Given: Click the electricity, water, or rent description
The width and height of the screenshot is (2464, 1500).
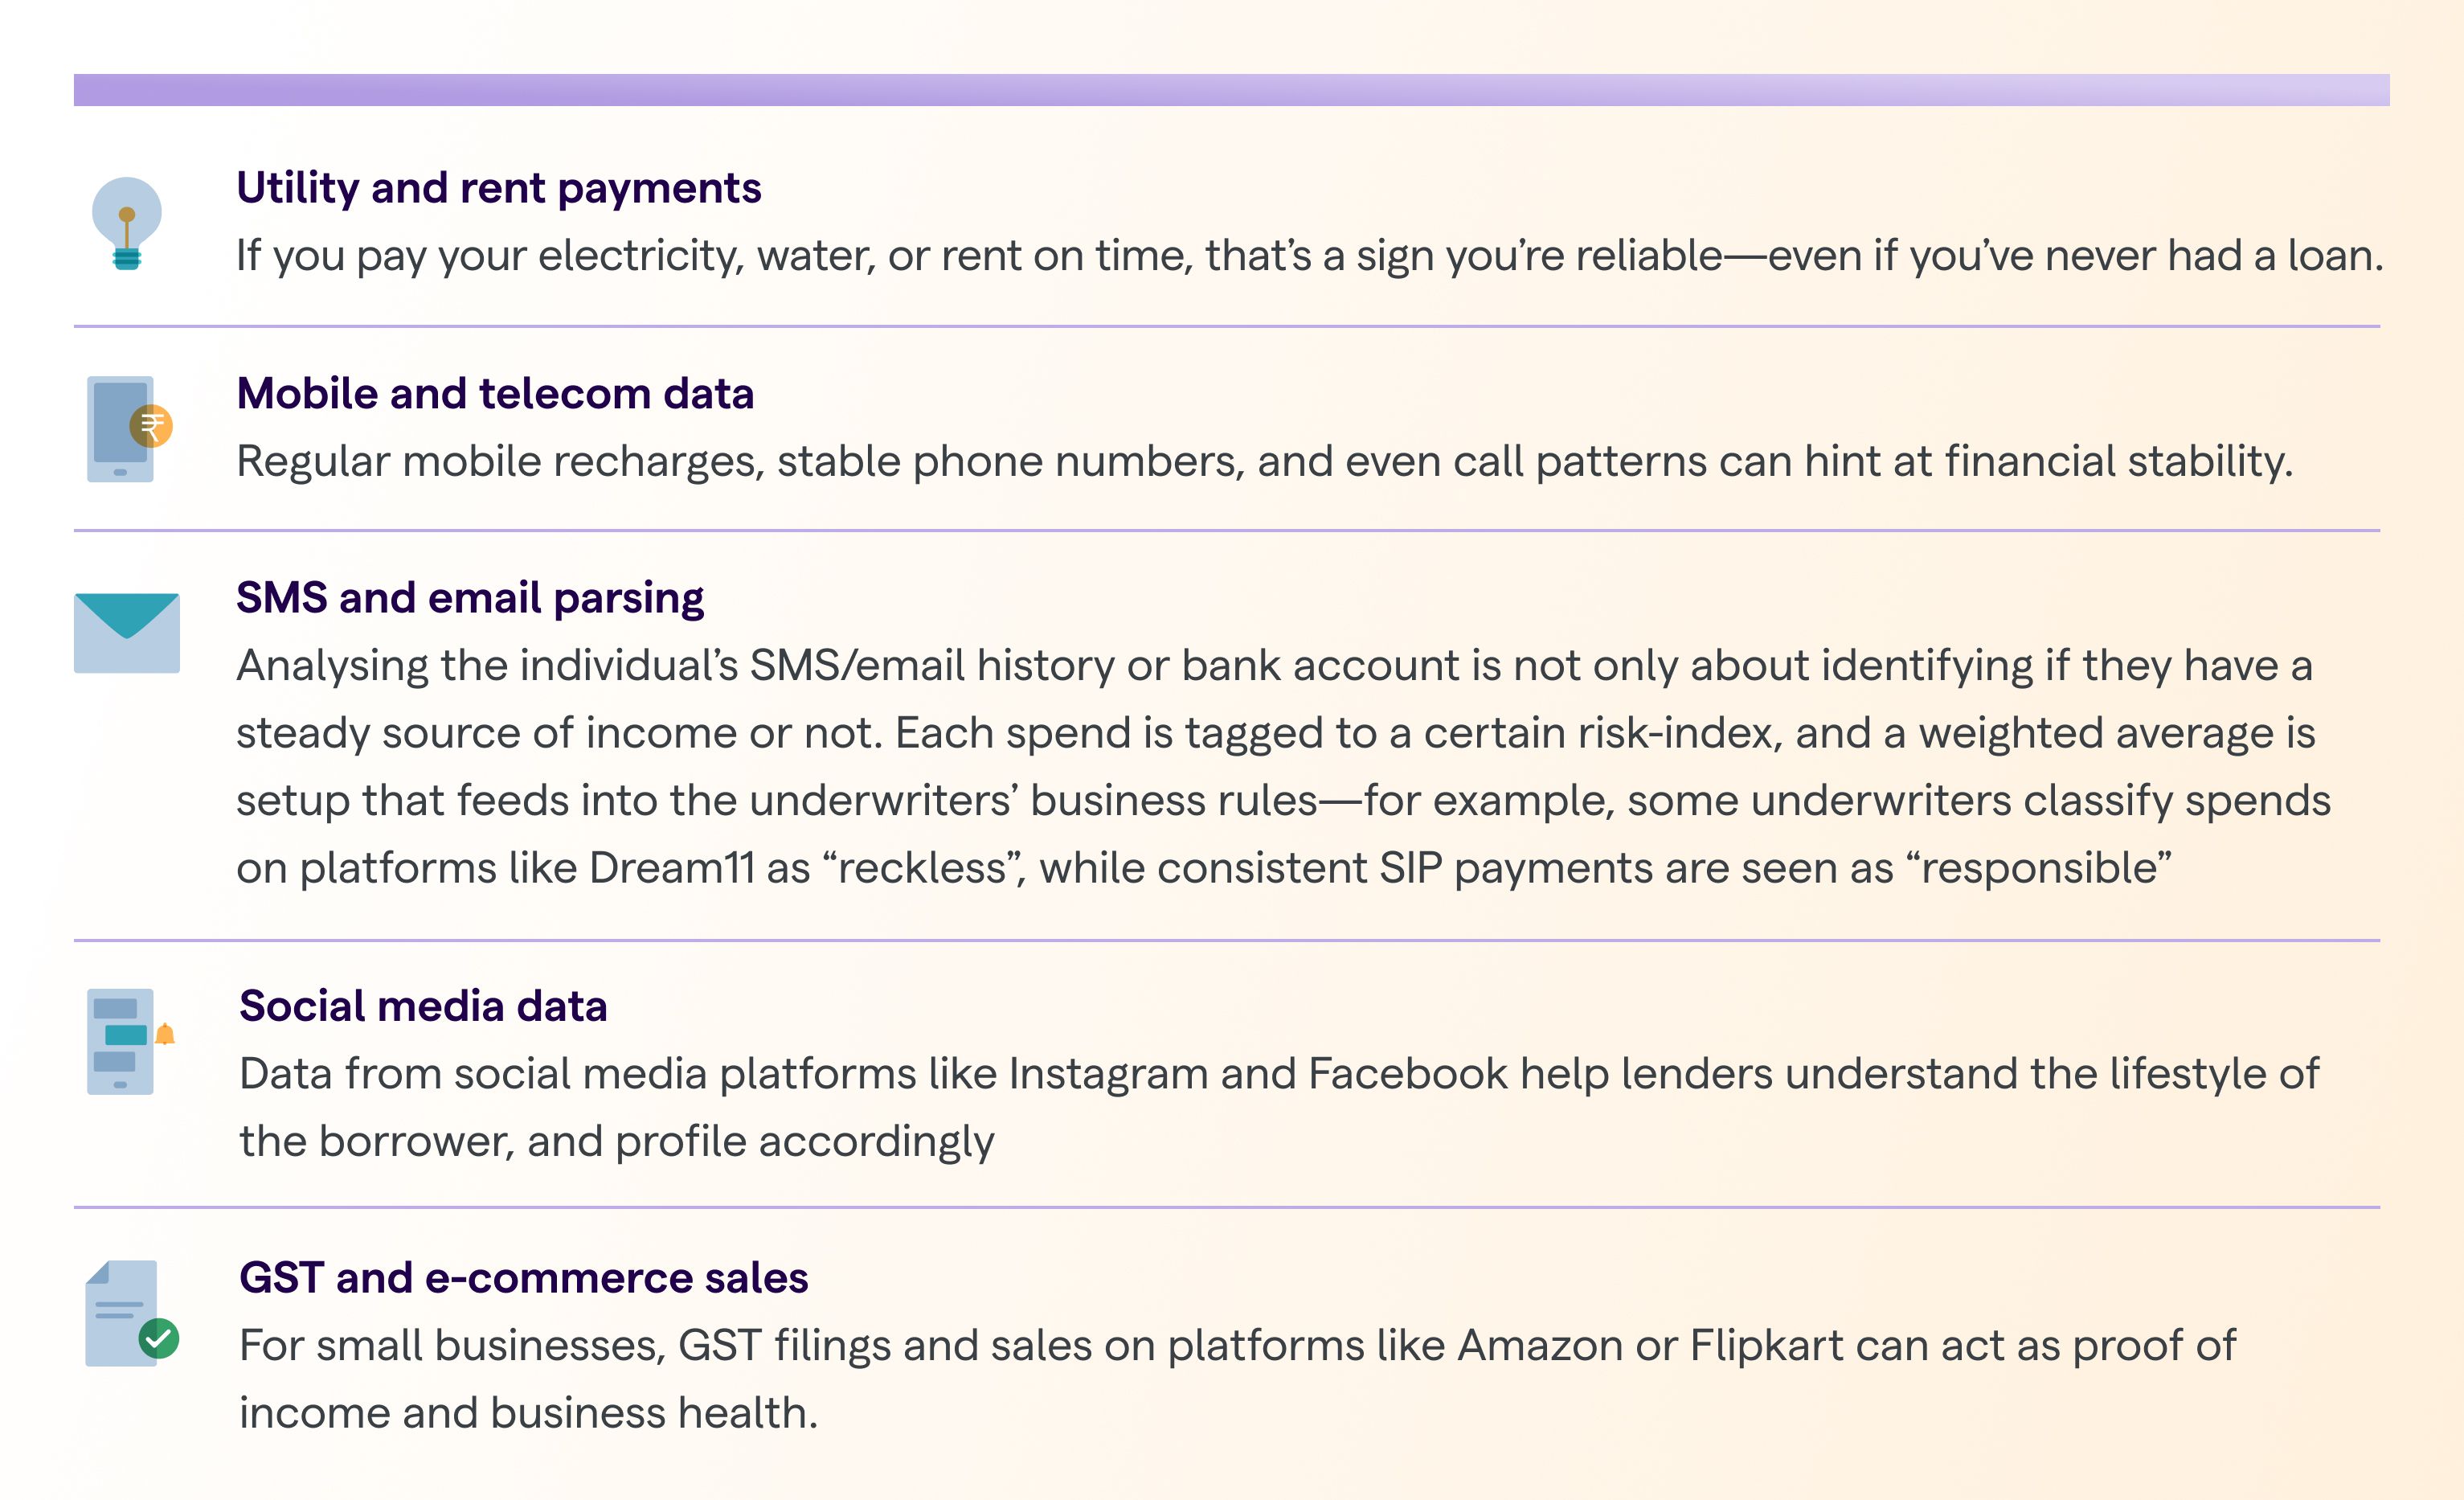Looking at the screenshot, I should point(1309,256).
